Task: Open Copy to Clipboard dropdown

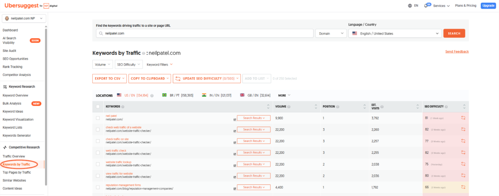Action: [150, 78]
